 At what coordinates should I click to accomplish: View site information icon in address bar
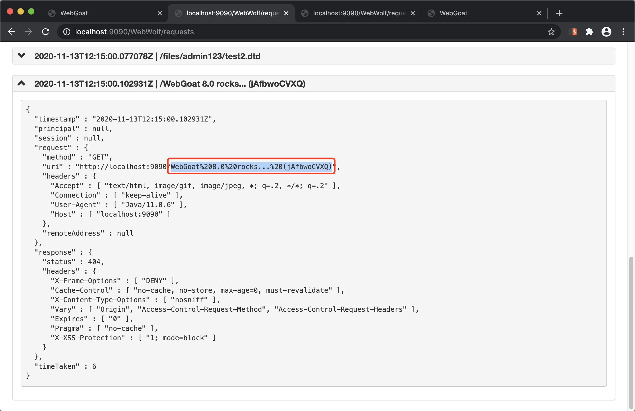click(x=67, y=32)
